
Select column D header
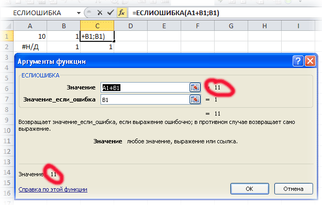click(130, 26)
